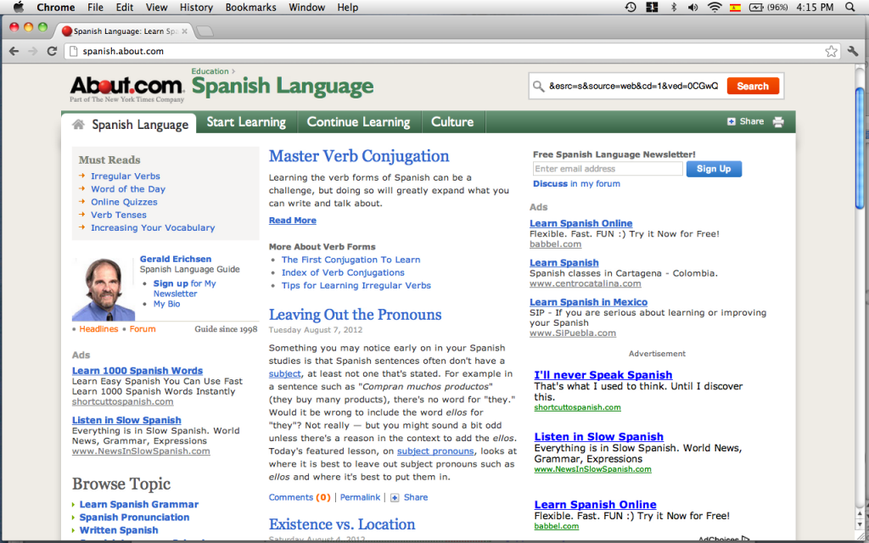Open the History menu
This screenshot has height=543, width=869.
pos(196,7)
